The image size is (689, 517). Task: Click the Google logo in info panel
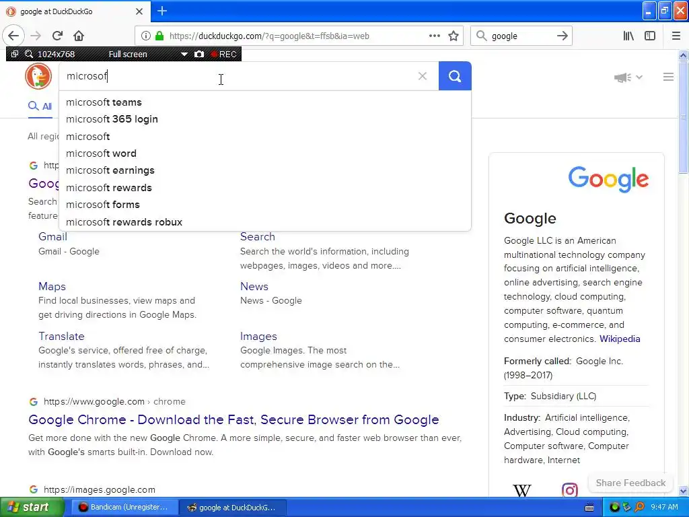(608, 179)
